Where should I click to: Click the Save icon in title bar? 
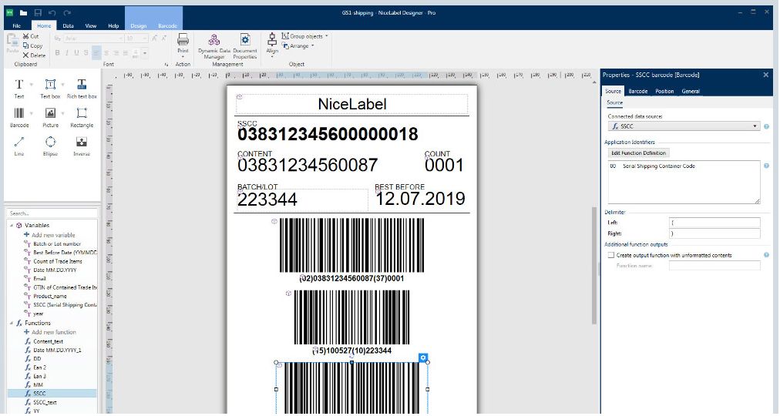coord(38,13)
